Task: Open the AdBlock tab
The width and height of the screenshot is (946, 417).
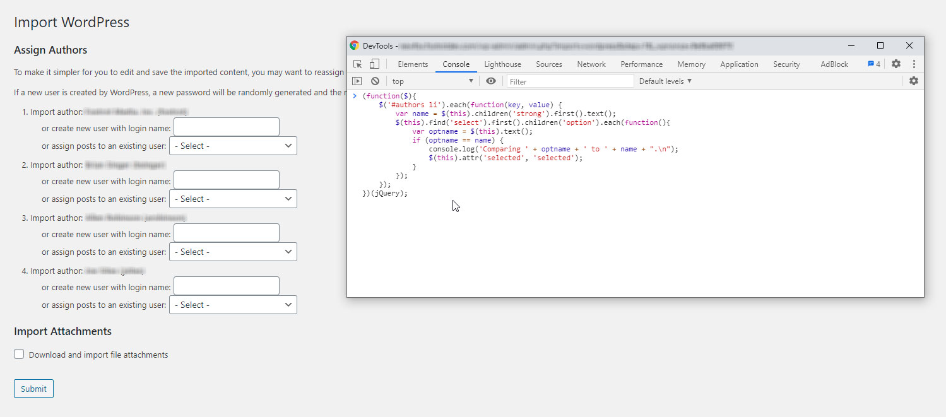Action: coord(834,64)
